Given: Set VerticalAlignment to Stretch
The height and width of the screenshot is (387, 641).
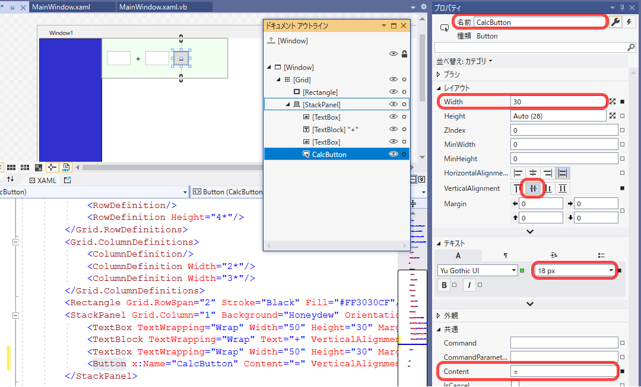Looking at the screenshot, I should coord(563,188).
